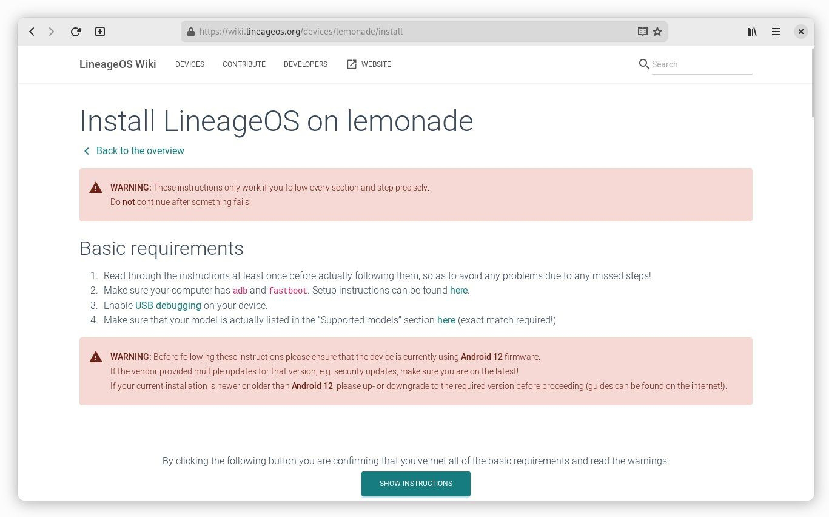Screen dimensions: 829x517
Task: Open the CONTRIBUTE menu item
Action: pos(244,64)
